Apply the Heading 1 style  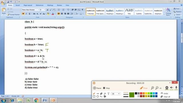point(110,12)
